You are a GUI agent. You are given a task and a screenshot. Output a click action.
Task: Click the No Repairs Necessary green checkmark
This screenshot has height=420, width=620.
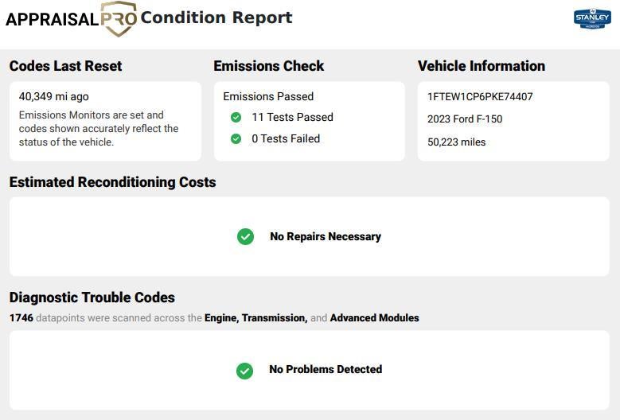point(245,237)
